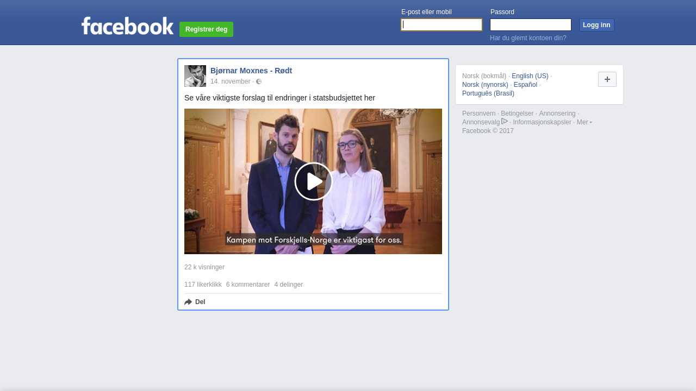Click the E-post eller mobil label

click(x=426, y=12)
